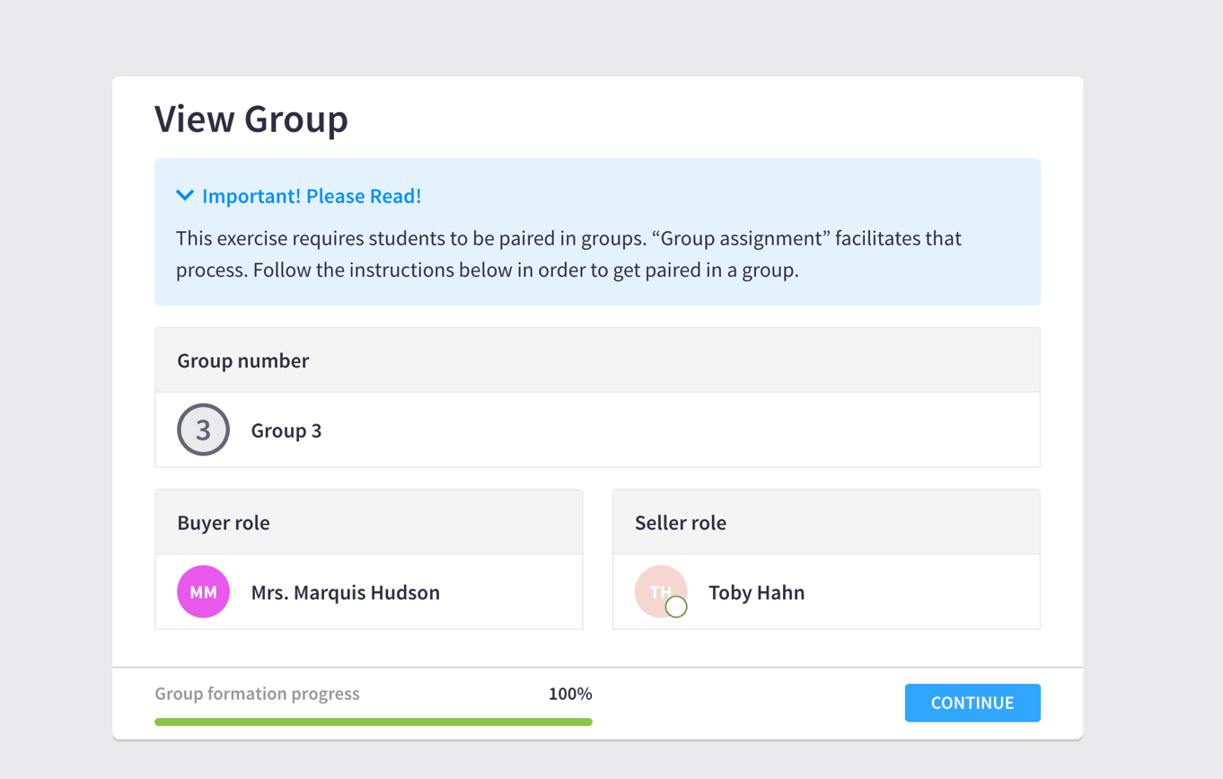Click the MM buyer avatar
Image resolution: width=1223 pixels, height=779 pixels.
tap(204, 592)
